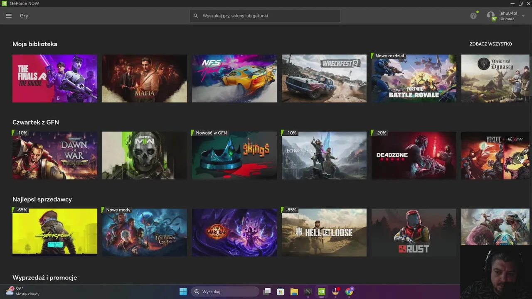The image size is (532, 299).
Task: Open the hamburger navigation menu
Action: [x=9, y=16]
